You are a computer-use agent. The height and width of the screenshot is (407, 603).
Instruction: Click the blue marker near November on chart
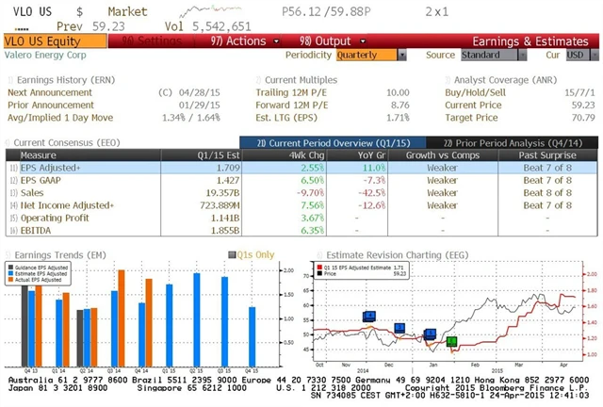pos(369,317)
